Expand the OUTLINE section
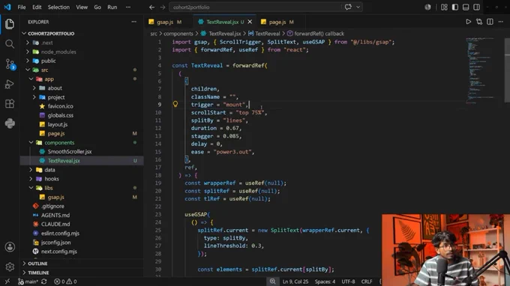Screen dimensions: 510x286 tap(37, 264)
